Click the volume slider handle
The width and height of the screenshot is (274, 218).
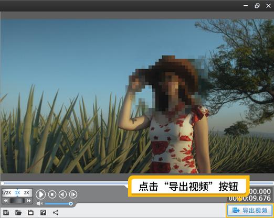tap(71, 204)
